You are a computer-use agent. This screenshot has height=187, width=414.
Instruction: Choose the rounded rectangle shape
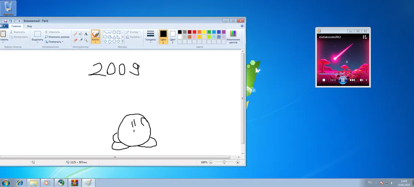[105, 37]
